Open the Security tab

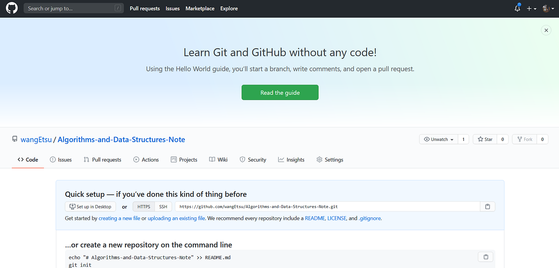tap(253, 160)
